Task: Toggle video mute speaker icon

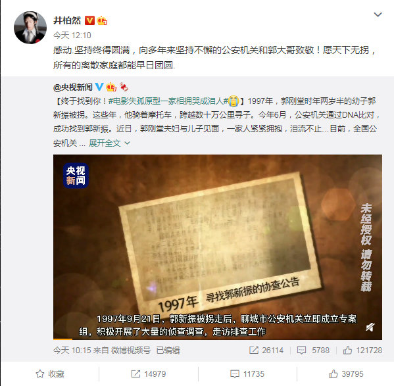Action: [370, 327]
